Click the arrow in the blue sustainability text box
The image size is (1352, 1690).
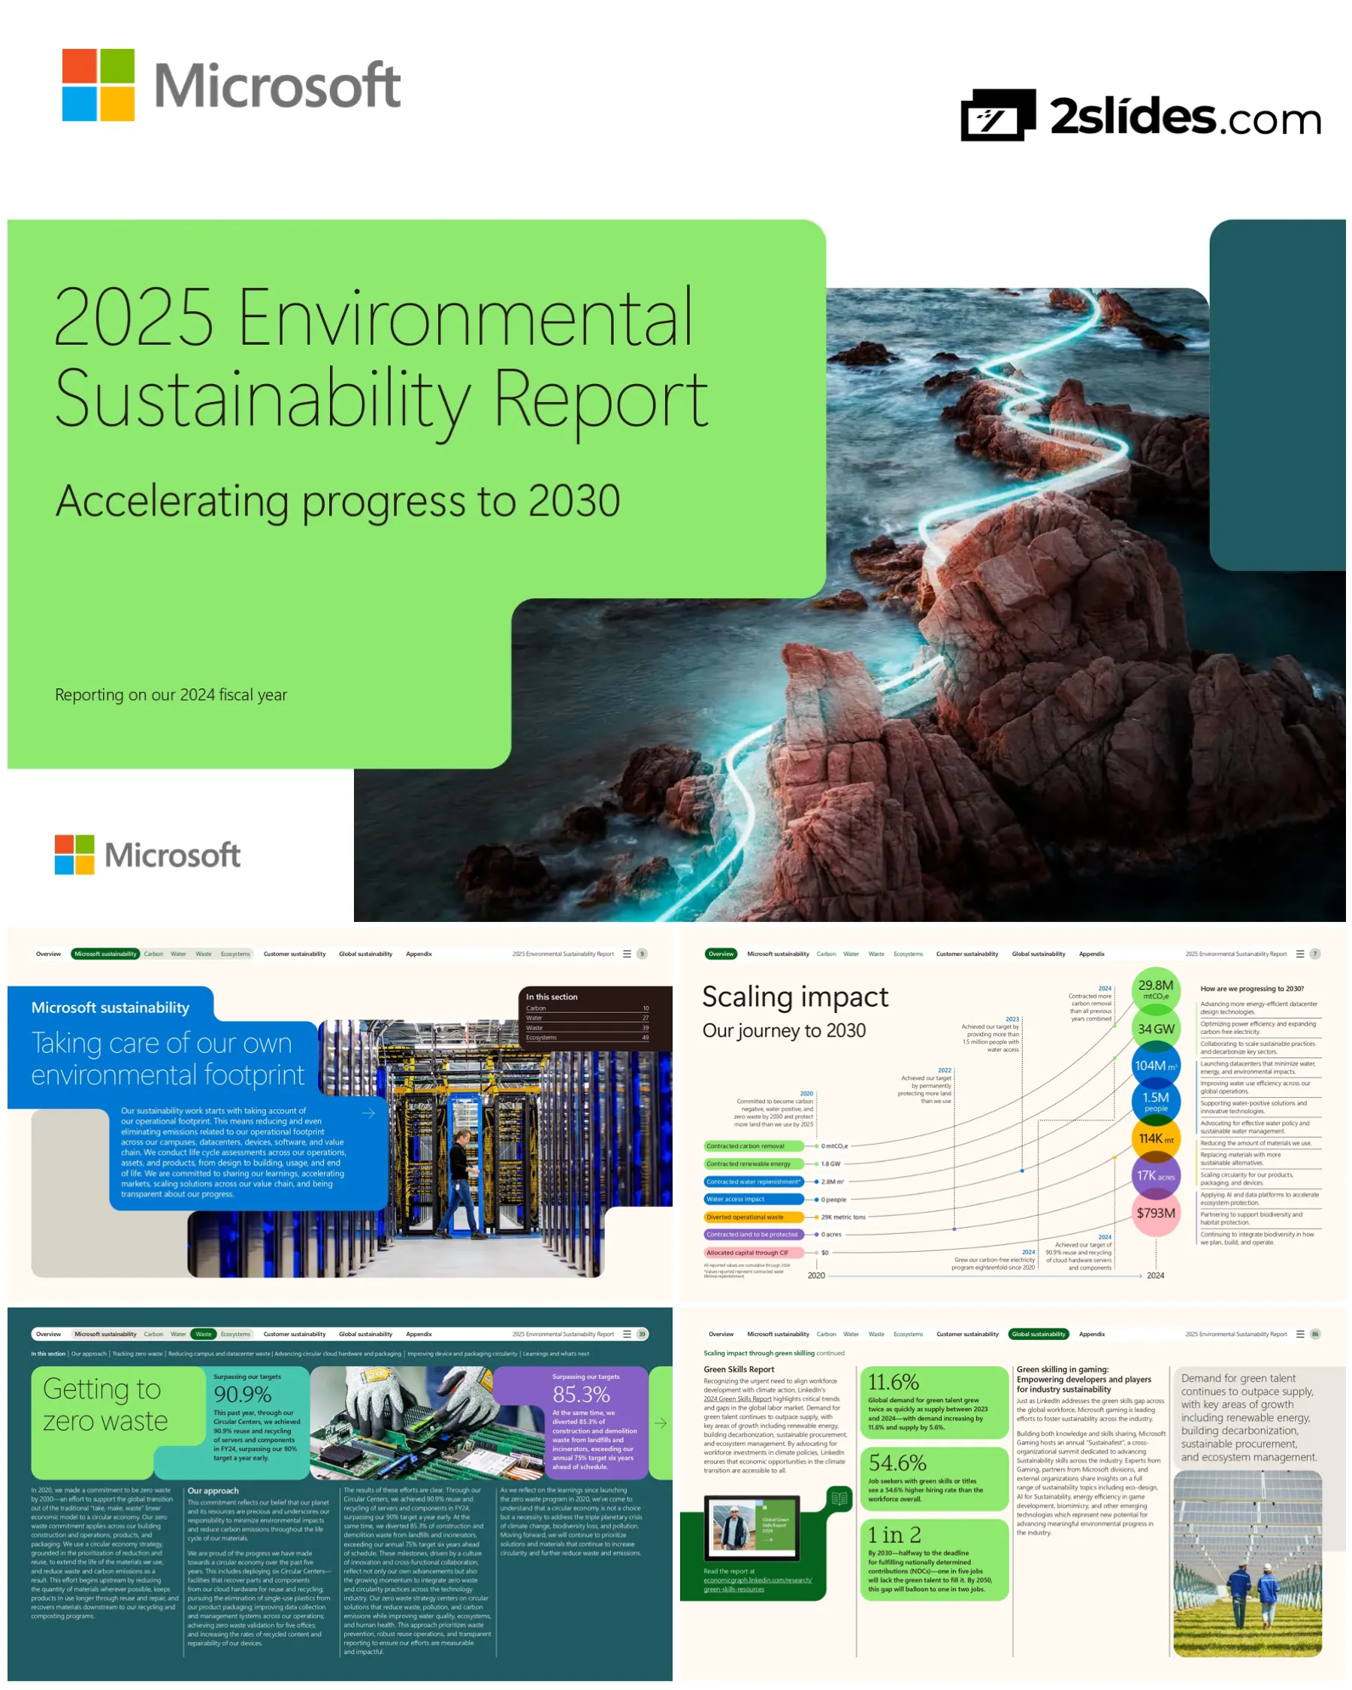(x=368, y=1114)
